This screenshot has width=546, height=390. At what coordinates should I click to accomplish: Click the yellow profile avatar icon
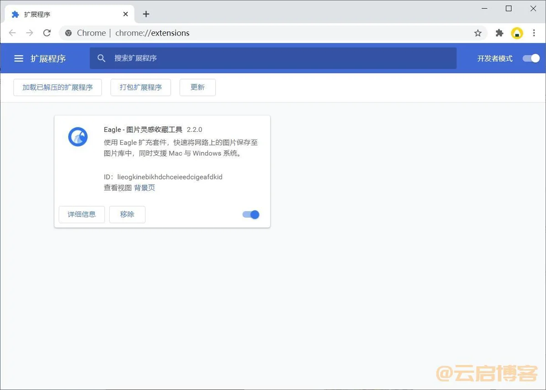pos(517,33)
